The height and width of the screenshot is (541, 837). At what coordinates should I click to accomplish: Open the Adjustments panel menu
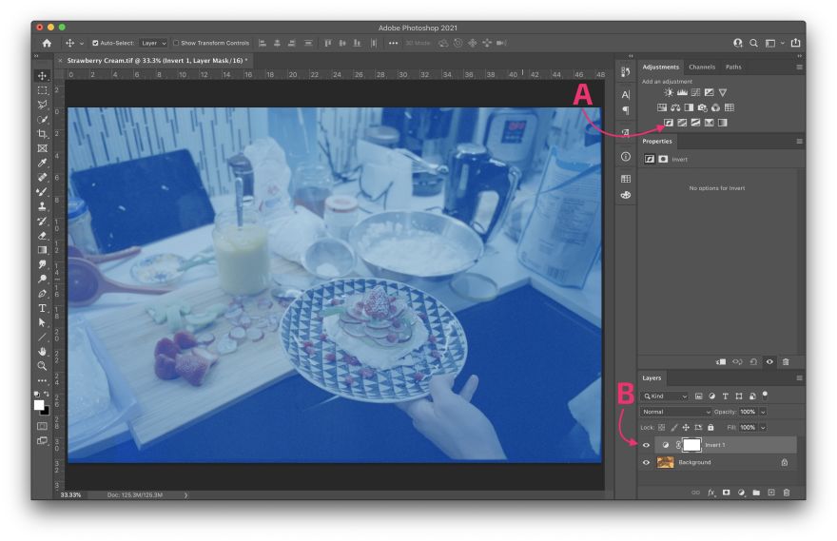799,68
